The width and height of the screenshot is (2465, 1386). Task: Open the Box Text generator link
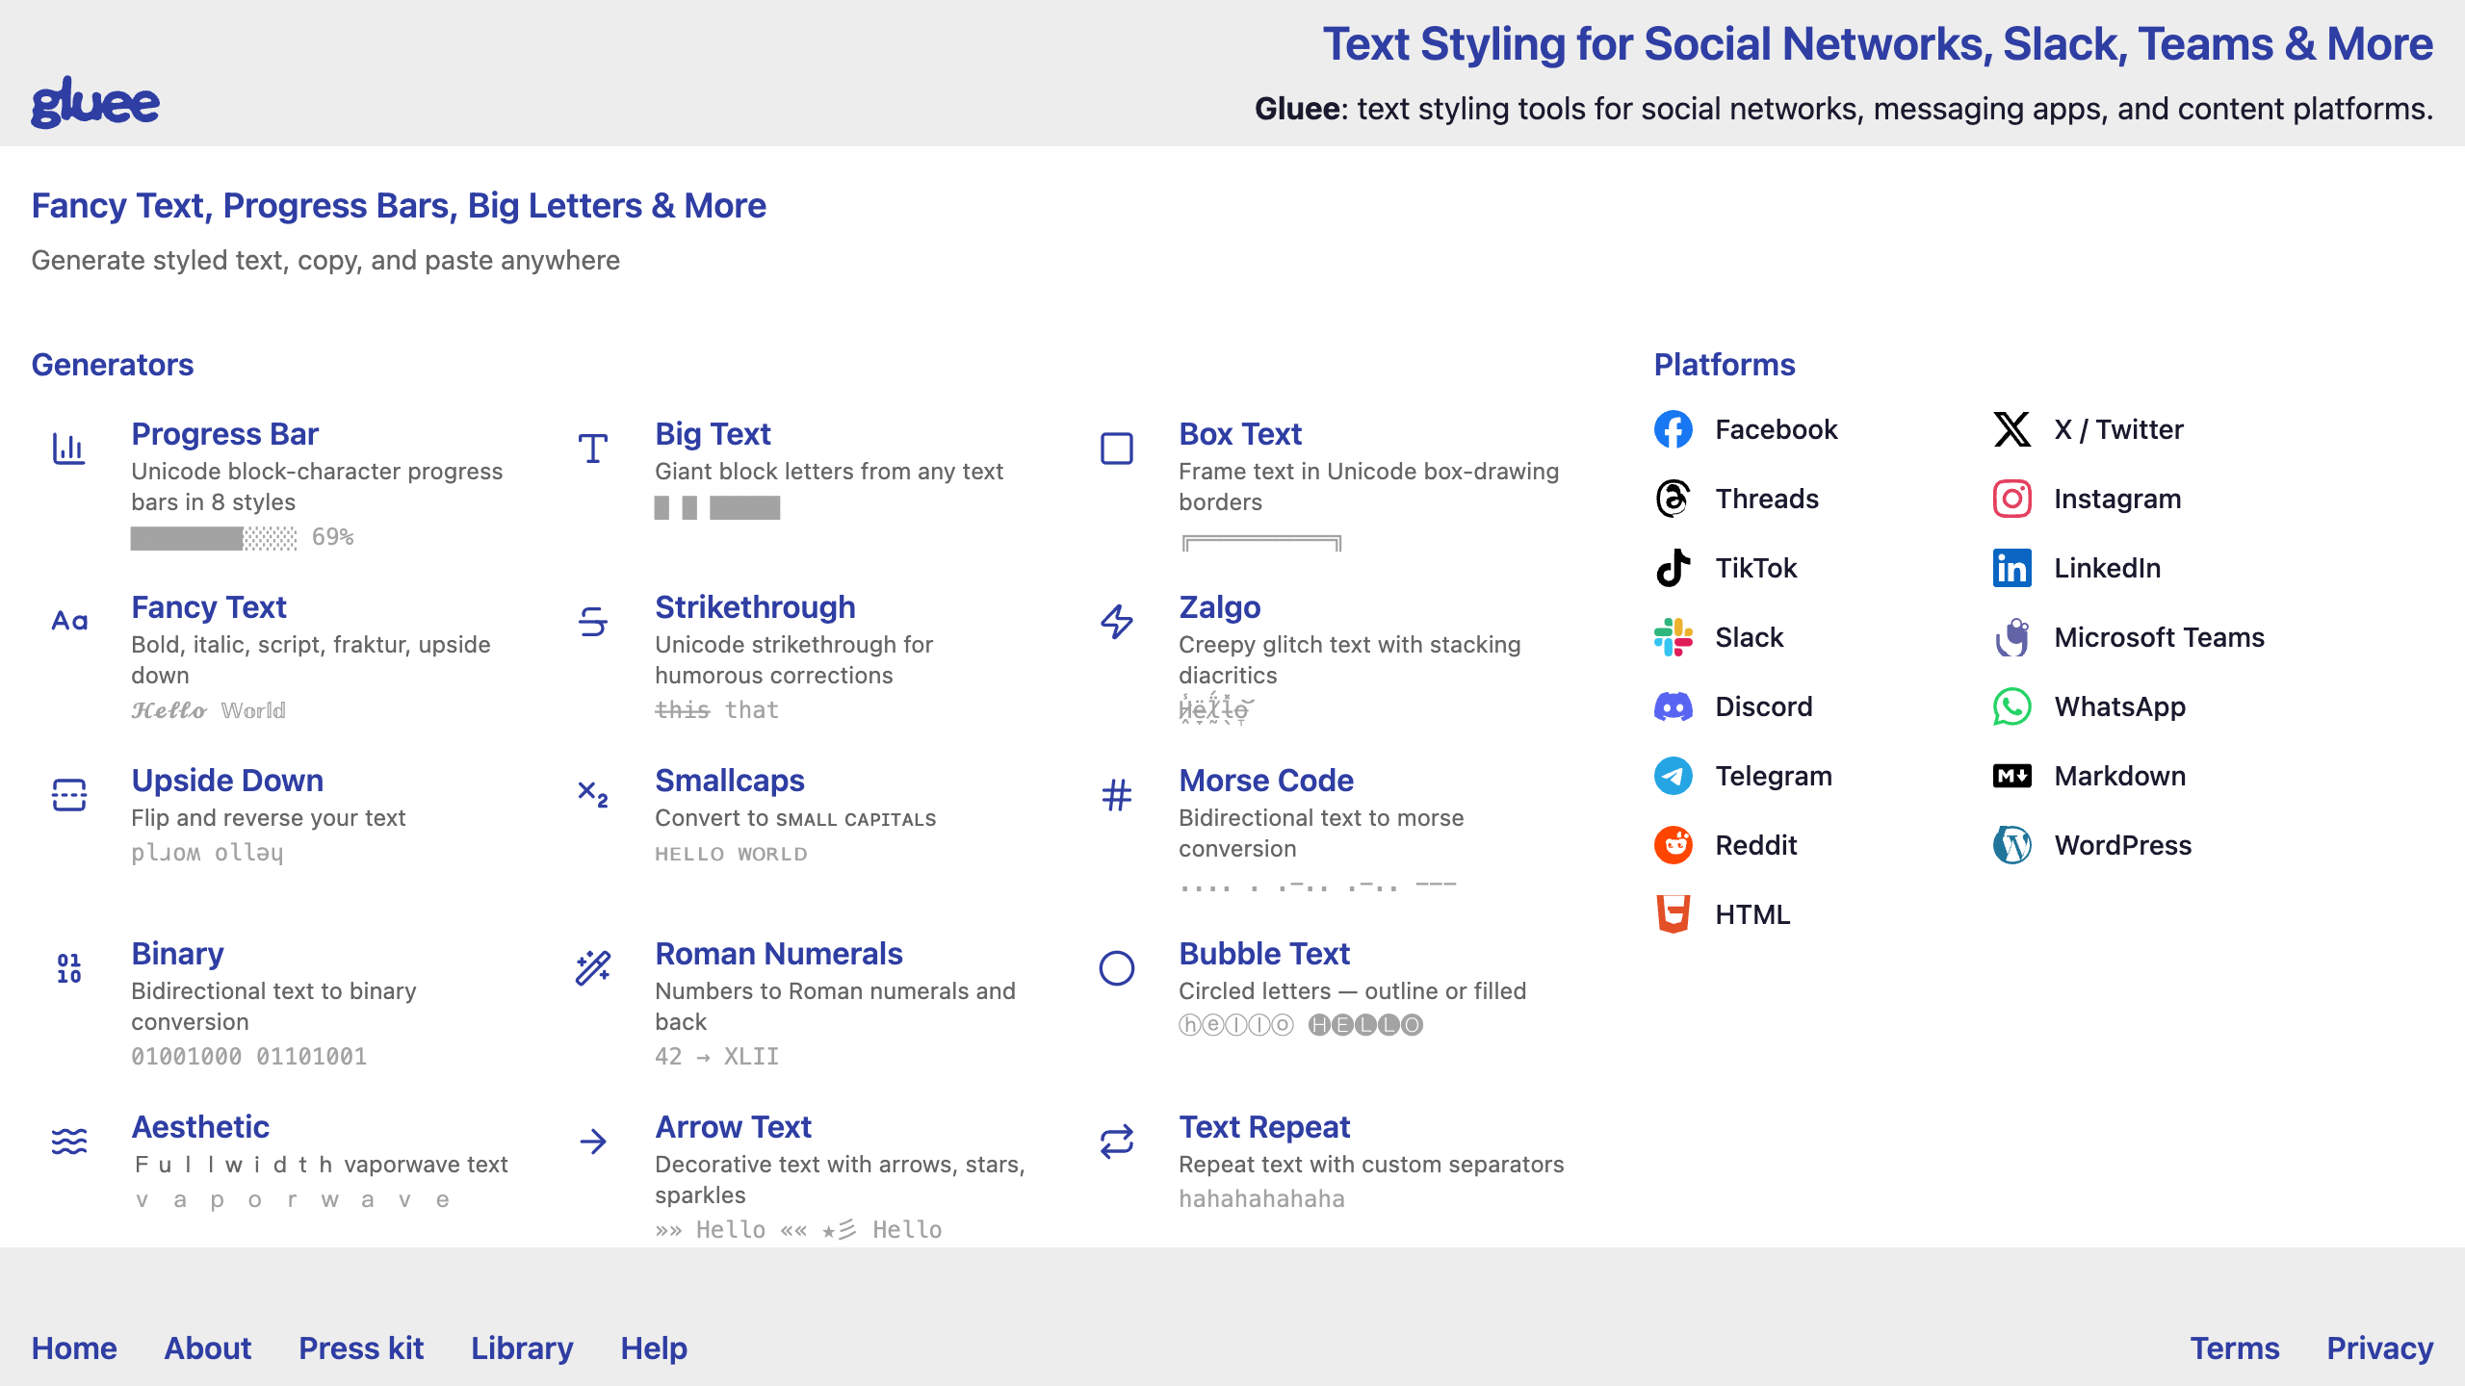pos(1240,434)
